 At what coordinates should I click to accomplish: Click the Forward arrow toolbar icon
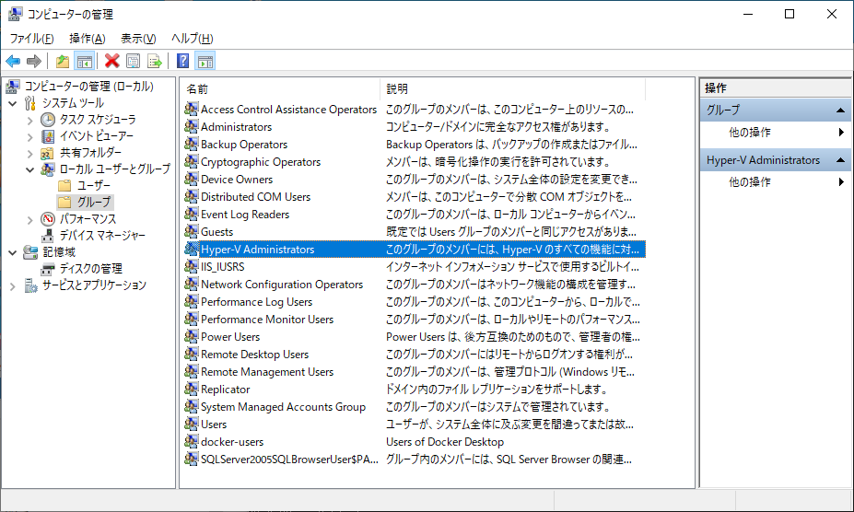[34, 61]
